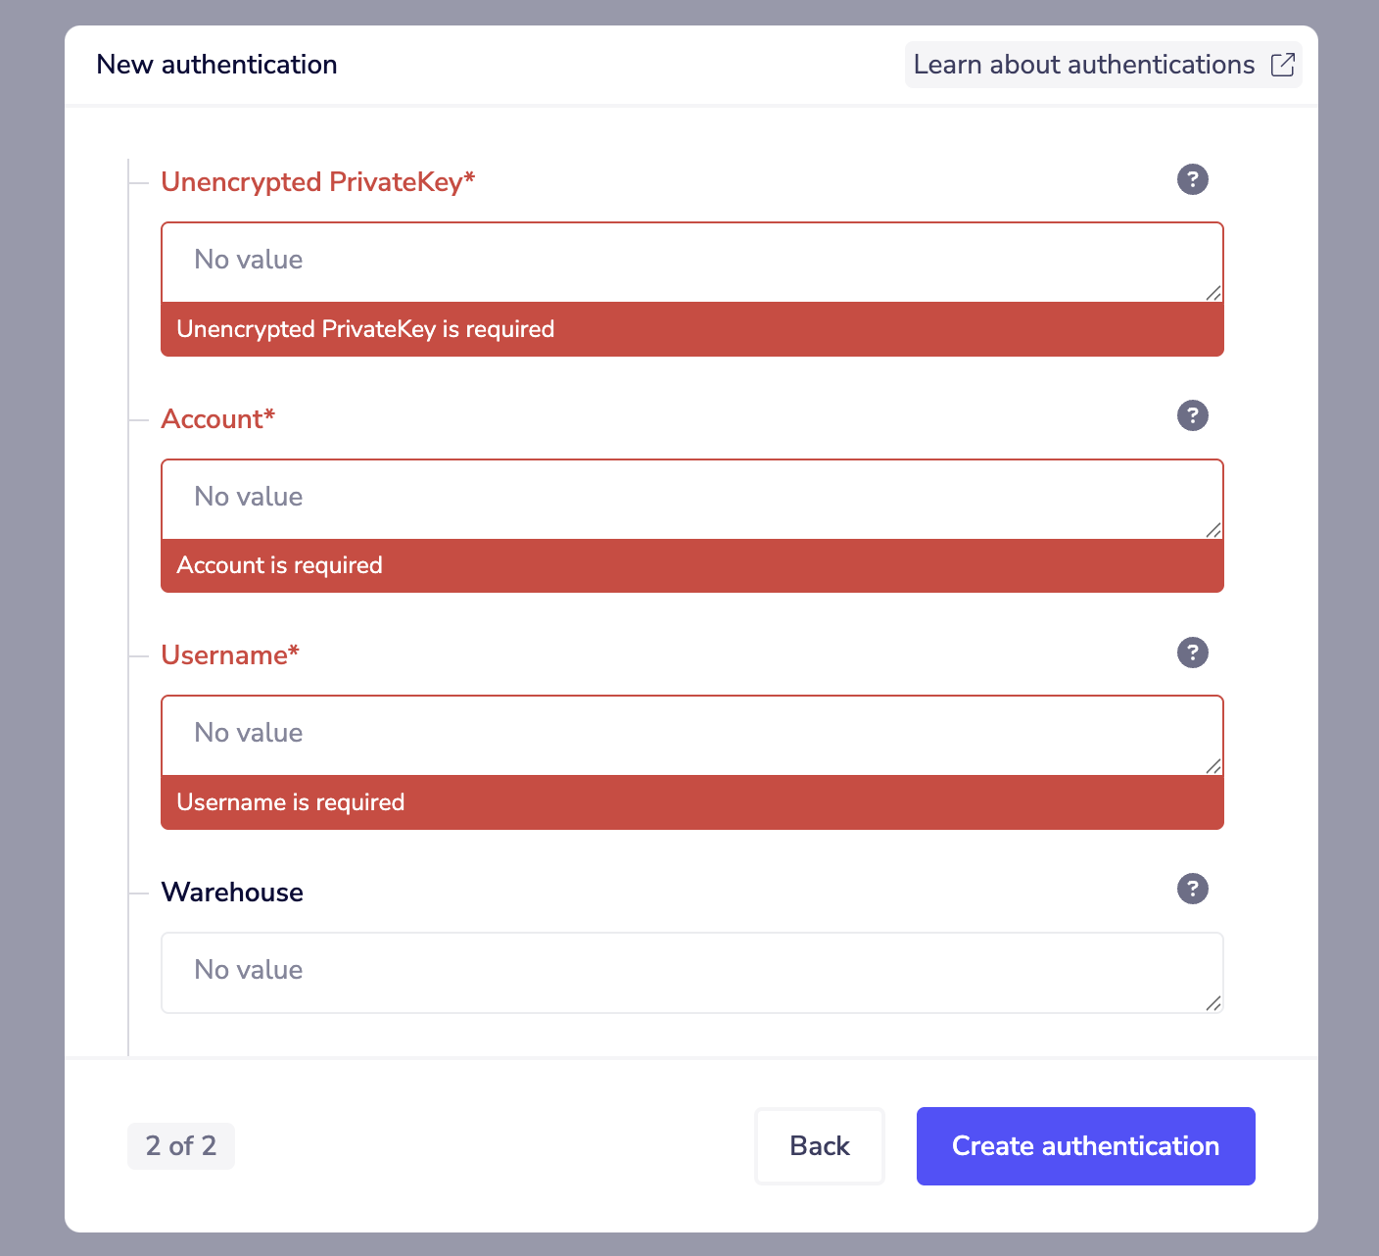Open help for the Warehouse field
1379x1256 pixels.
(x=1192, y=889)
